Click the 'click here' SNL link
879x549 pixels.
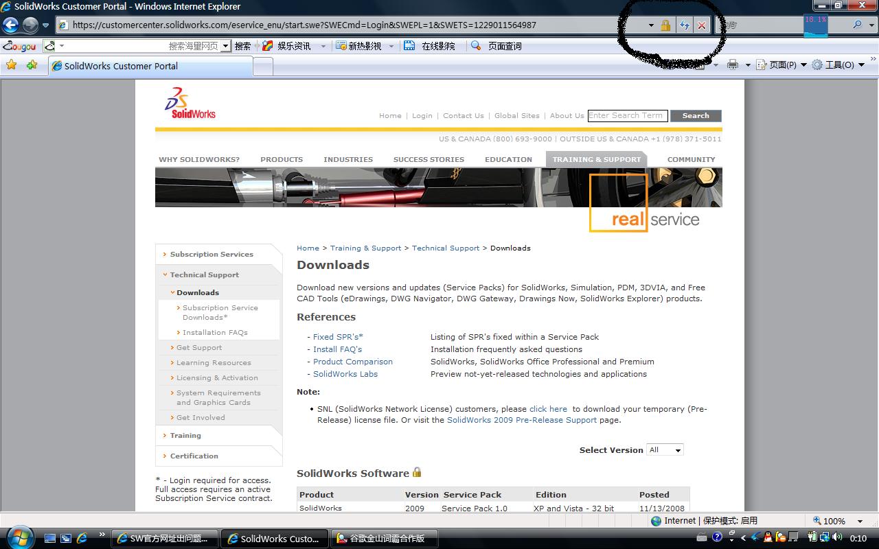tap(548, 409)
